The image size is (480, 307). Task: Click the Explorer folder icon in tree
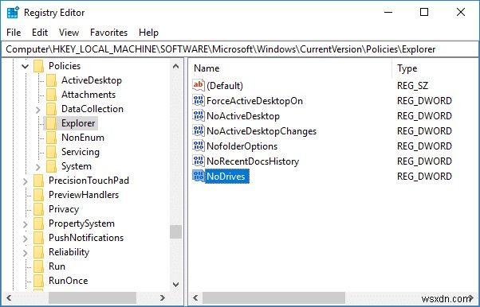click(x=51, y=123)
